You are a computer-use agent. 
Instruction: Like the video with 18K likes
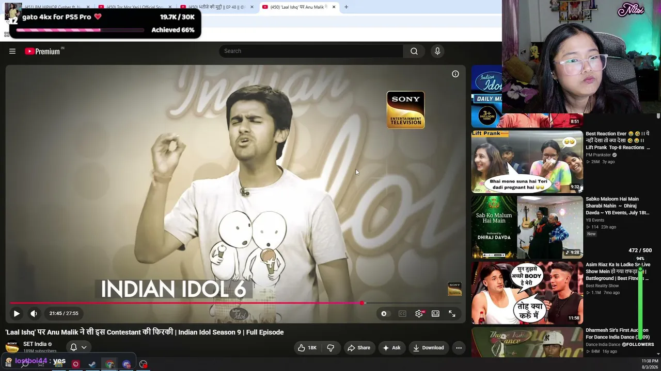coord(307,348)
